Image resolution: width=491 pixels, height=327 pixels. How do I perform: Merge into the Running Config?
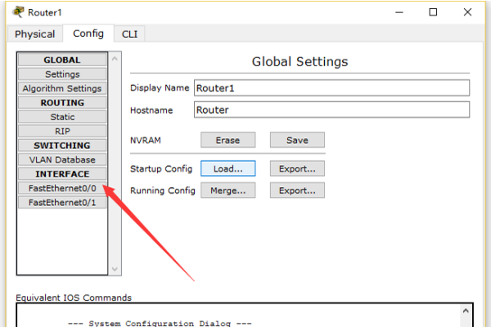227,190
